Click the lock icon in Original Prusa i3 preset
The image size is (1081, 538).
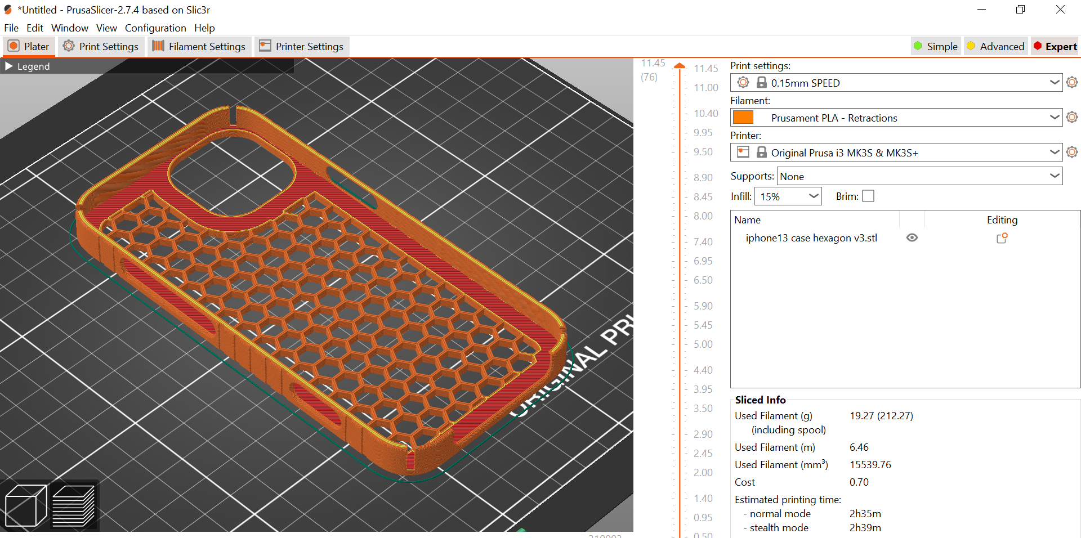pyautogui.click(x=762, y=152)
